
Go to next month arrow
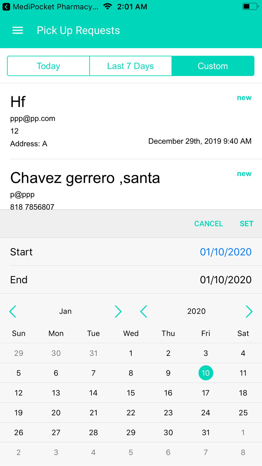[118, 311]
